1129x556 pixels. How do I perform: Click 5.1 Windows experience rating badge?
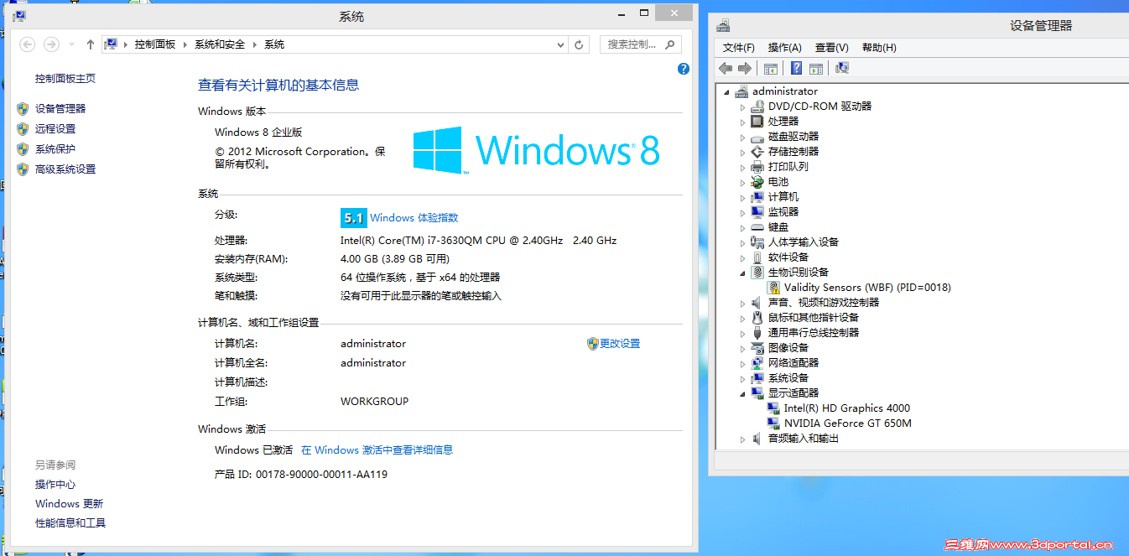coord(353,218)
